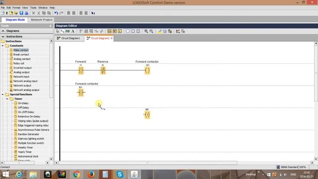The height and width of the screenshot is (179, 318).
Task: Open file with the folder icon
Action: 11,13
